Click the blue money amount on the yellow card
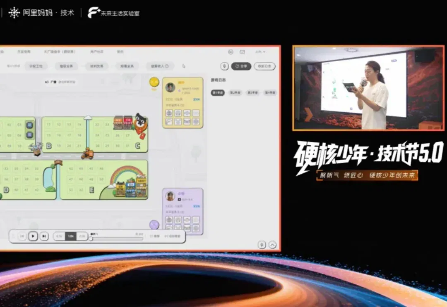The height and width of the screenshot is (307, 447). pos(197,99)
